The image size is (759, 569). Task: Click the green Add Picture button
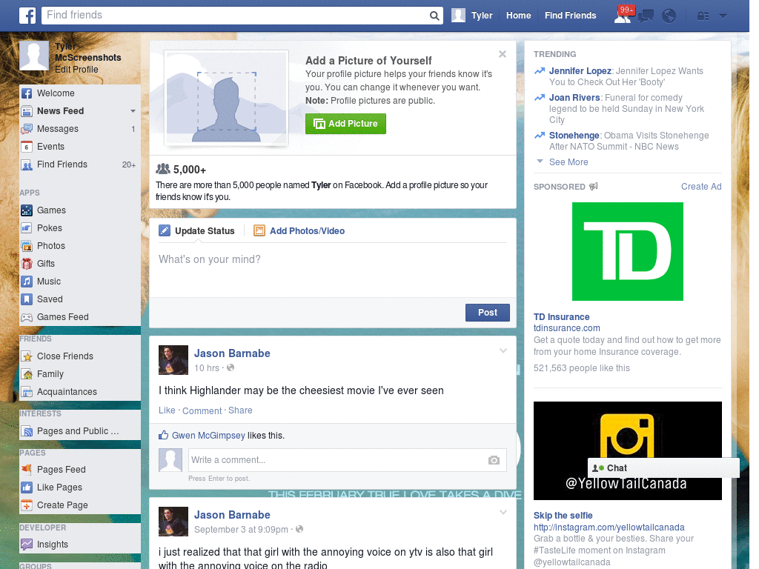pos(345,124)
